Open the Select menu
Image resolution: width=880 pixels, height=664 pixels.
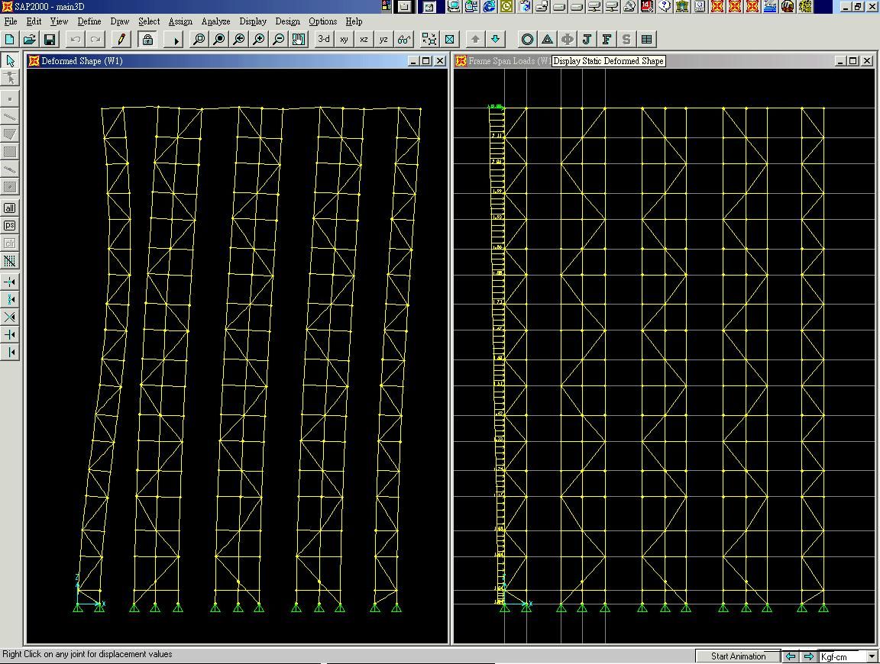(x=149, y=21)
